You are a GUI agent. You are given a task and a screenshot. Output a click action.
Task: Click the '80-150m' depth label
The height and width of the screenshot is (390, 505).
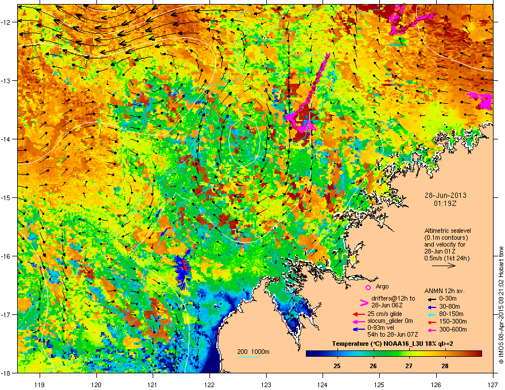click(451, 314)
